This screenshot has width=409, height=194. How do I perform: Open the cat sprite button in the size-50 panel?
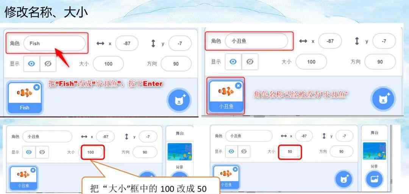pyautogui.click(x=343, y=180)
